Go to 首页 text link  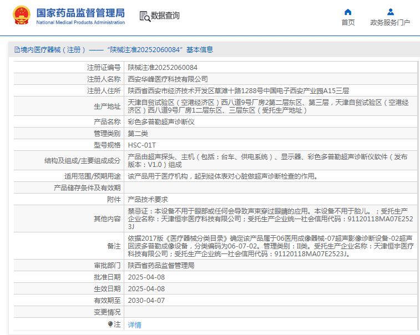[348, 23]
